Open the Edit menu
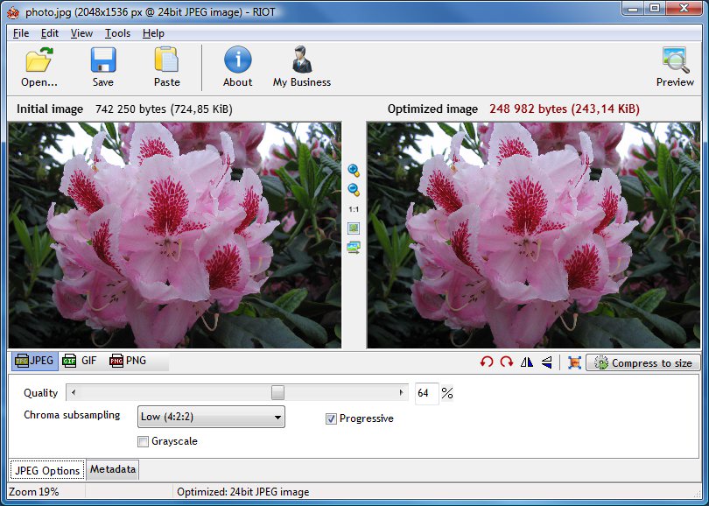 pos(50,33)
